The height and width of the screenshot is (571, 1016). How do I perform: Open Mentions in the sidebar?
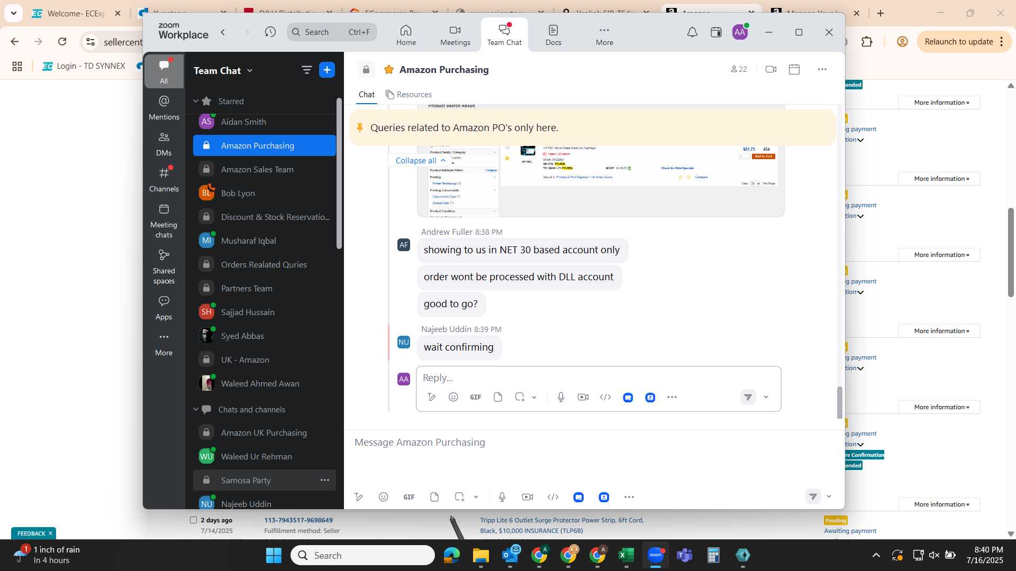point(164,107)
